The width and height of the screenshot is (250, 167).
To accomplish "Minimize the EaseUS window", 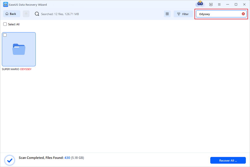I will (228, 5).
